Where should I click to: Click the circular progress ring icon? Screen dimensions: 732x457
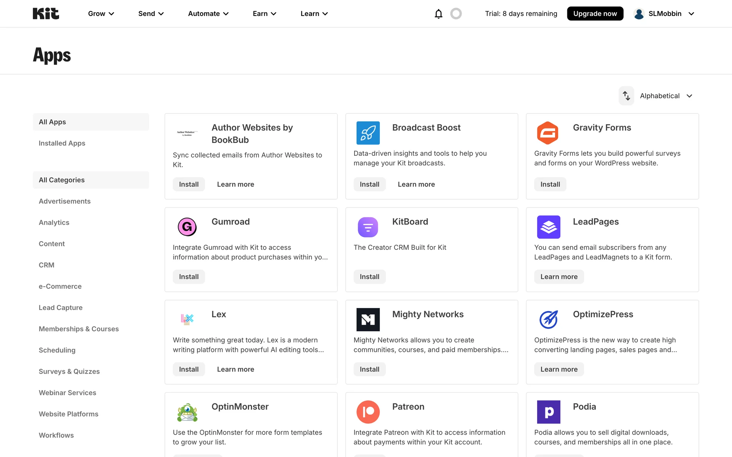coord(456,14)
